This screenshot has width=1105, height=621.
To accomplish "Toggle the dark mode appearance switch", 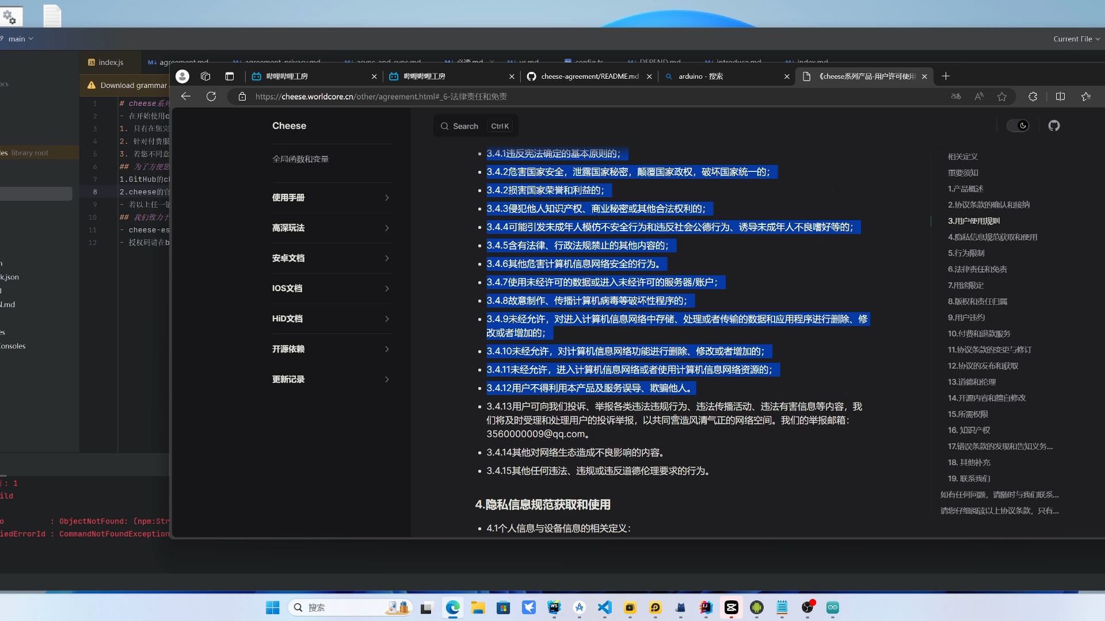I will click(1018, 126).
